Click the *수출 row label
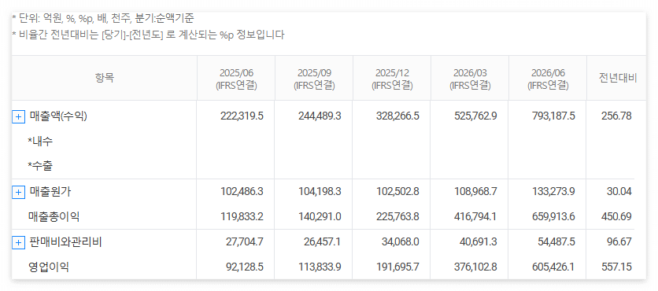The height and width of the screenshot is (291, 658). pos(40,167)
